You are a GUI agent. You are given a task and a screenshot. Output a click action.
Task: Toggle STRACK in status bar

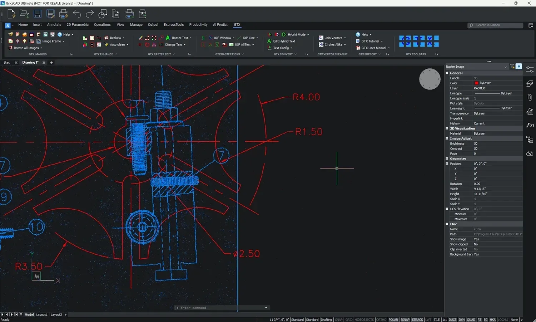417,319
